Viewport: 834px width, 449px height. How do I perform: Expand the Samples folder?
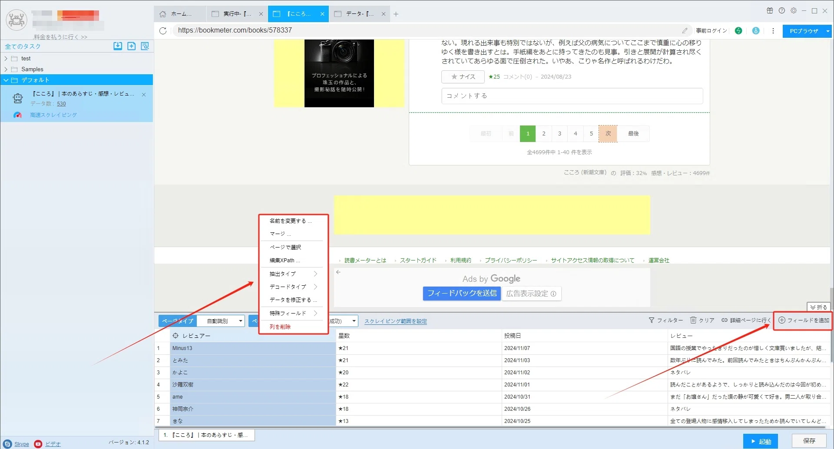[6, 69]
